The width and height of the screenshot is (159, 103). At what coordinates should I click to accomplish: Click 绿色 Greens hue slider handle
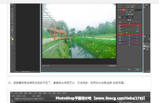pos(127,33)
